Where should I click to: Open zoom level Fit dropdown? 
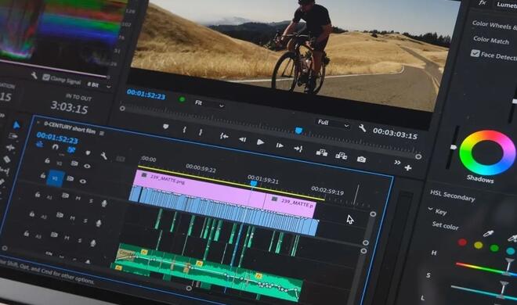209,104
